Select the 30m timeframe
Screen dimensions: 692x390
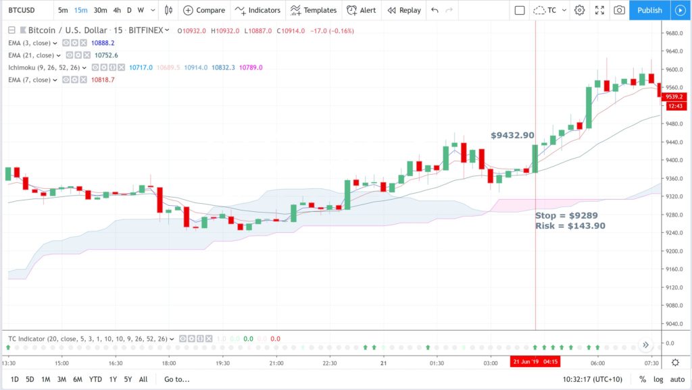coord(100,10)
